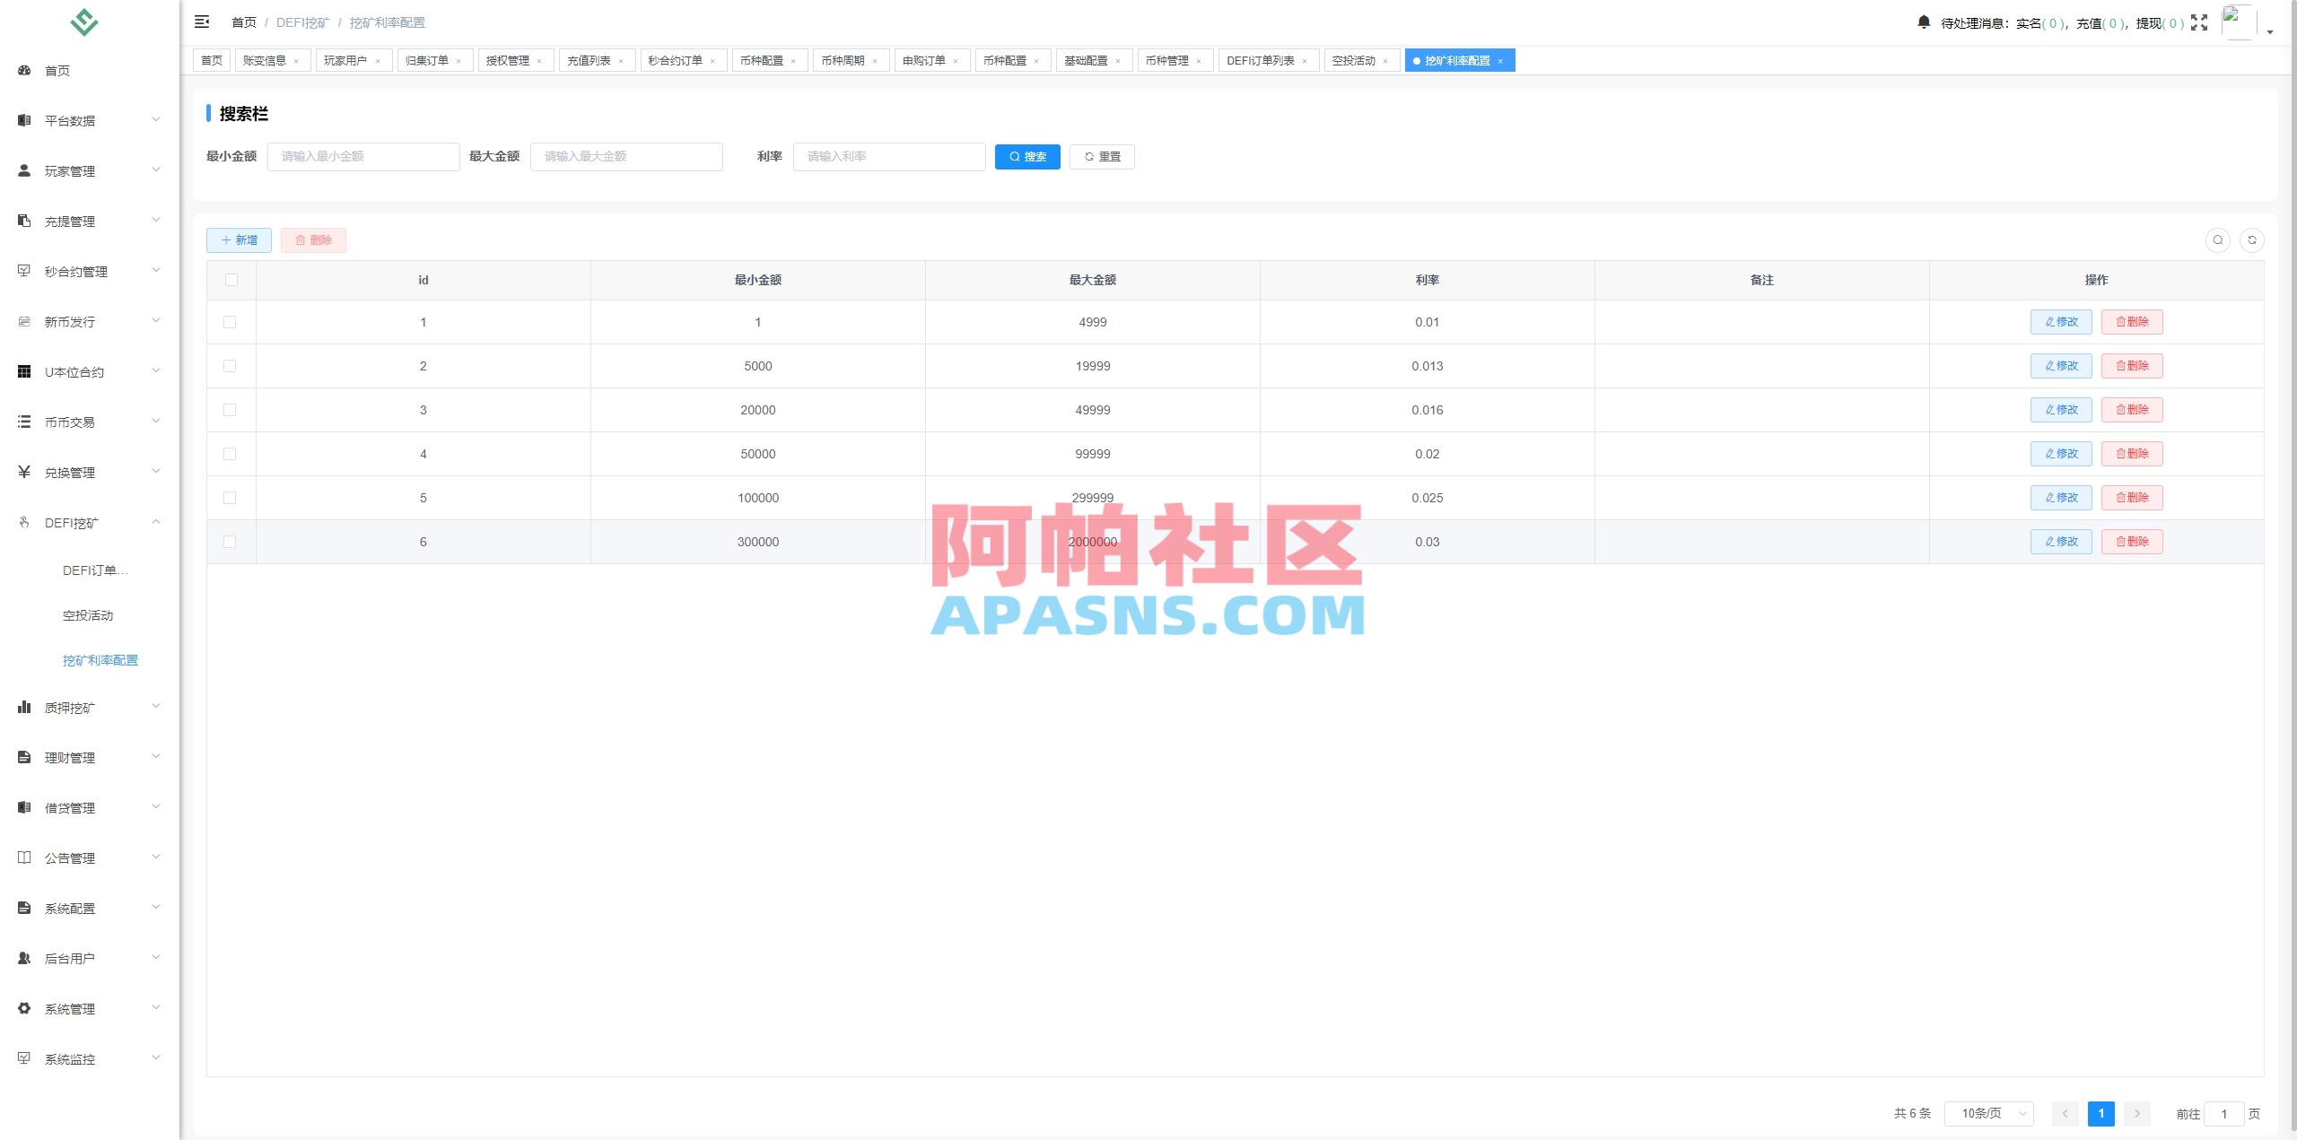Viewport: 2297px width, 1140px height.
Task: Click the 请输入利率 input field
Action: click(x=888, y=156)
